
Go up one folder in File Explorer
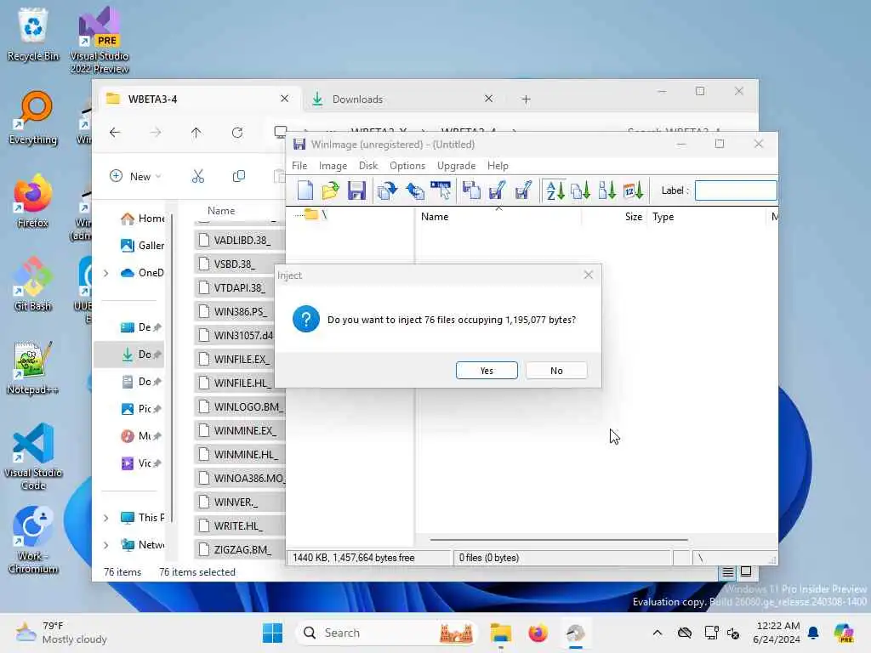(196, 132)
